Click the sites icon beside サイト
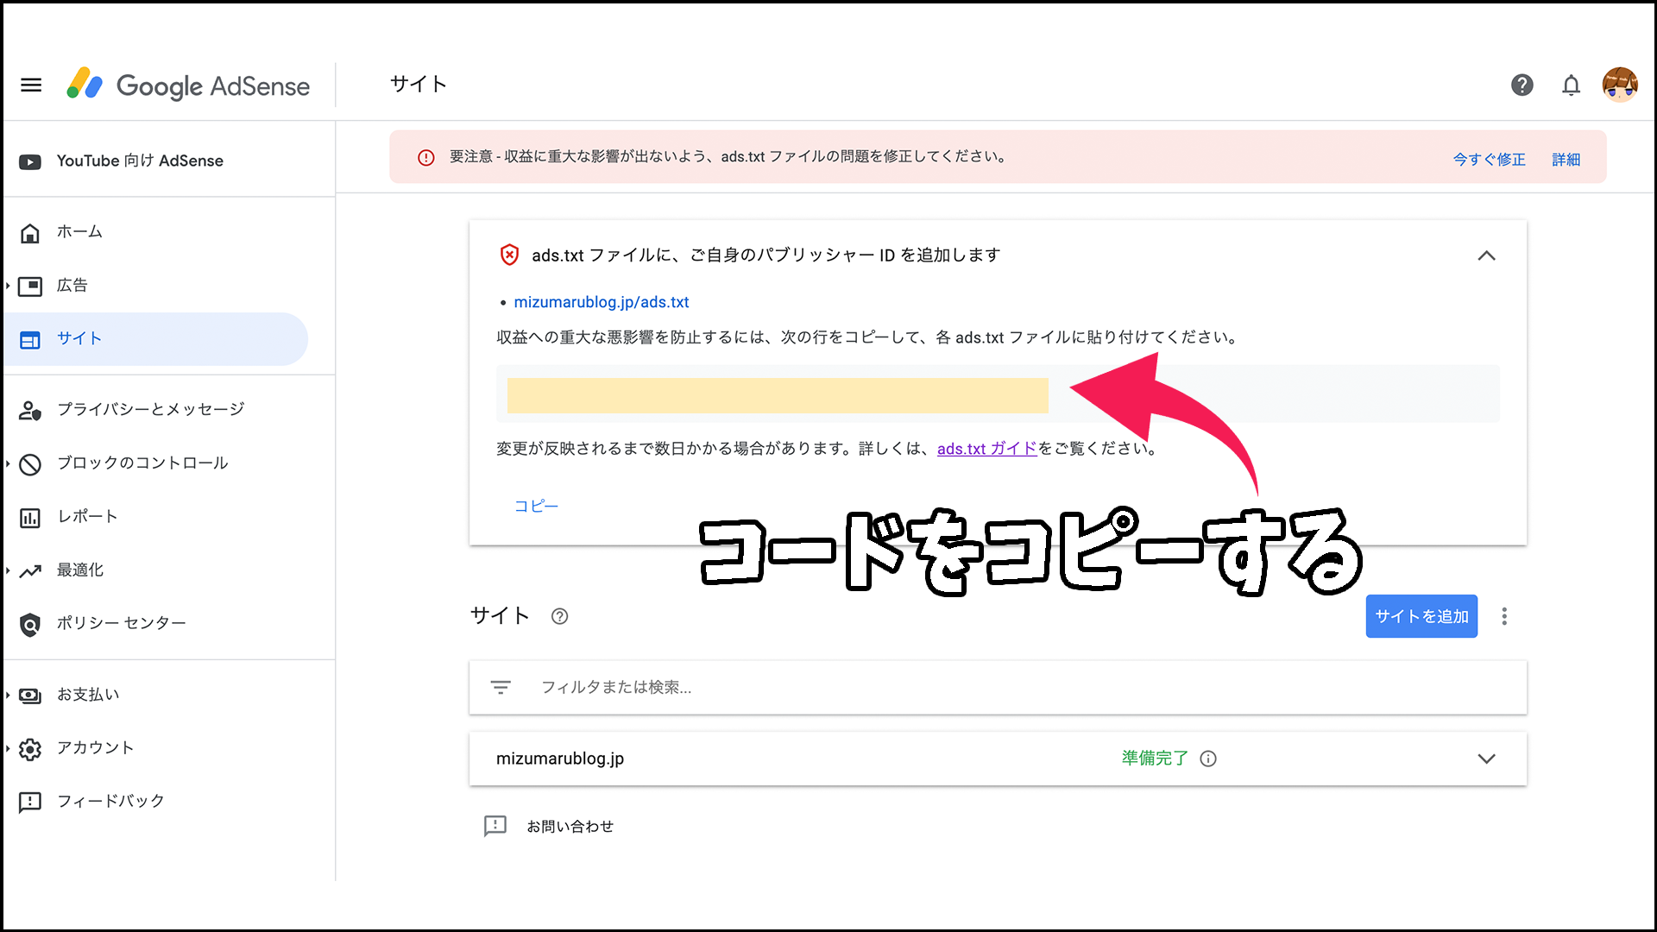This screenshot has height=932, width=1657. point(30,340)
